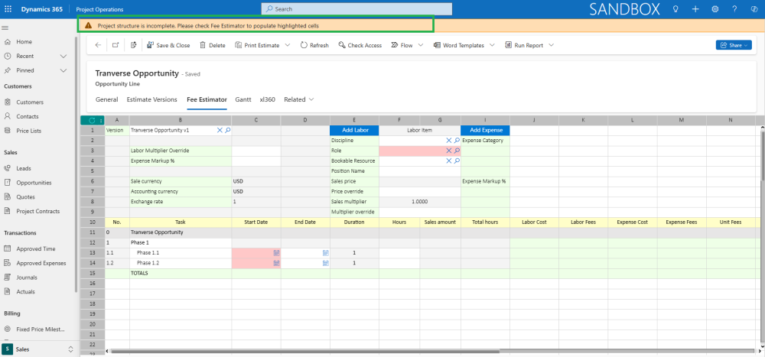The width and height of the screenshot is (765, 357).
Task: Open Project Contracts in the sidebar
Action: tap(38, 211)
